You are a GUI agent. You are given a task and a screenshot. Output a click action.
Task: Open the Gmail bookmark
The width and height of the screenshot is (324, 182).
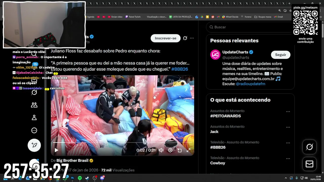(x=278, y=17)
